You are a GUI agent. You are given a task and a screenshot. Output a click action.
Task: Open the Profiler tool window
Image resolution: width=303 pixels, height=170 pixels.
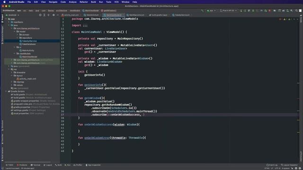(78, 165)
